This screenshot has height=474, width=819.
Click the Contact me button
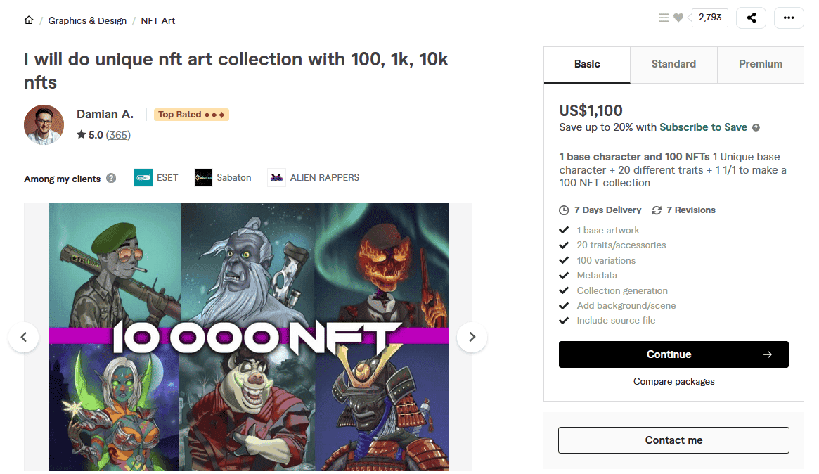tap(673, 440)
